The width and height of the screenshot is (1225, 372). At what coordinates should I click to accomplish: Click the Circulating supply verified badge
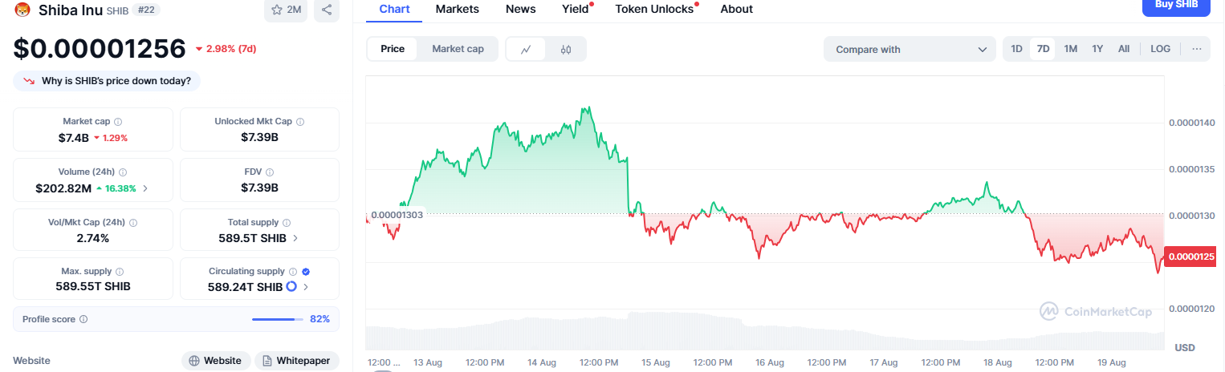pyautogui.click(x=306, y=272)
